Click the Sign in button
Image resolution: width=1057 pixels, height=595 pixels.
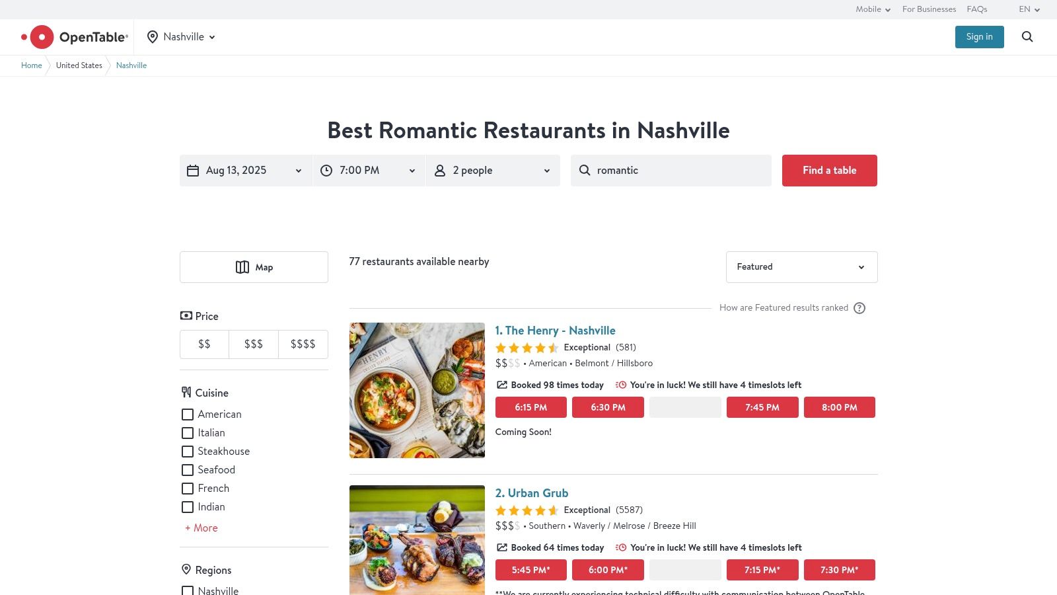(x=980, y=37)
